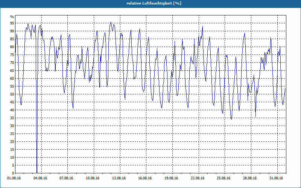Viewport: 301px width, 188px height.
Task: Select the x-axis date label 13.08.16
Action: pyautogui.click(x=119, y=178)
